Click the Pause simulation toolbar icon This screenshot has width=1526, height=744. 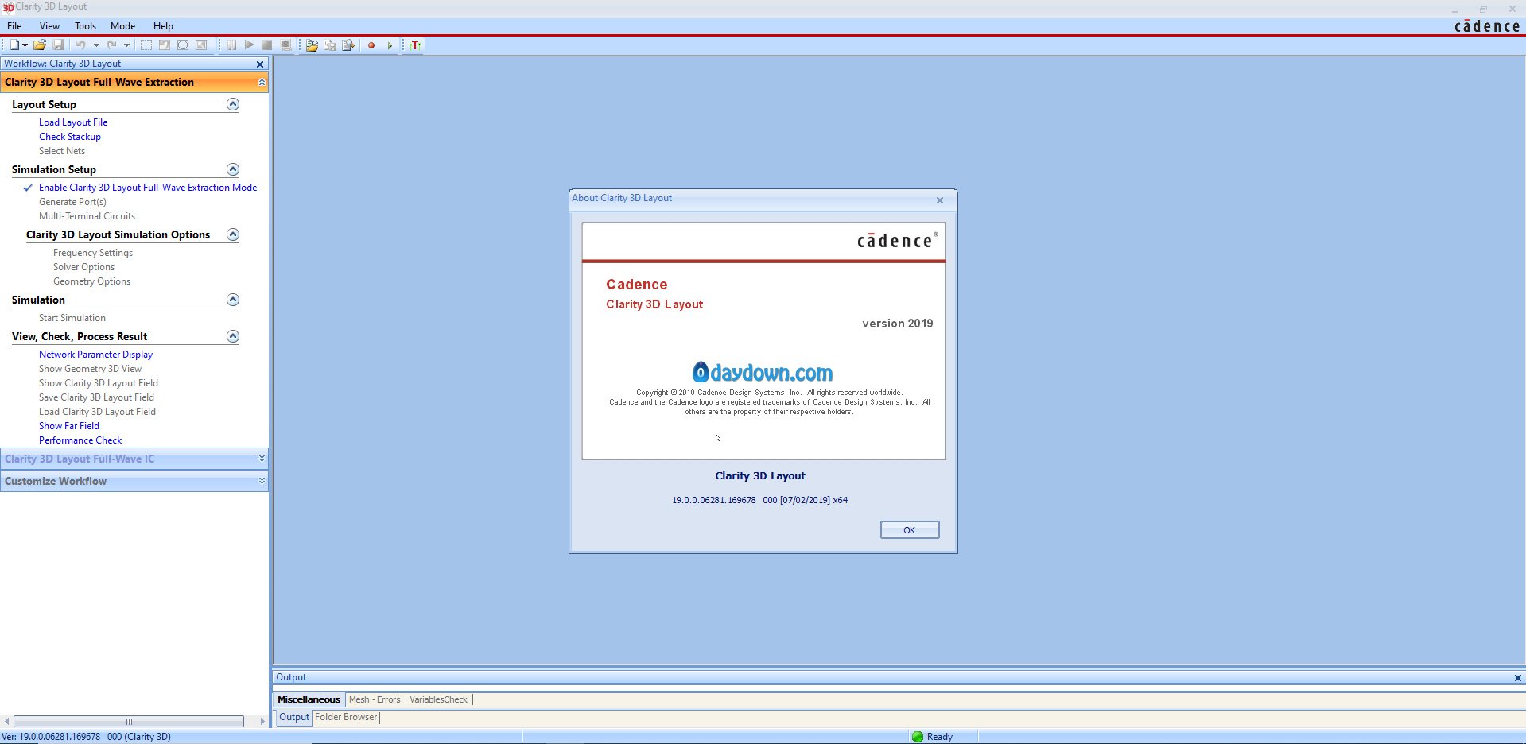pyautogui.click(x=231, y=45)
